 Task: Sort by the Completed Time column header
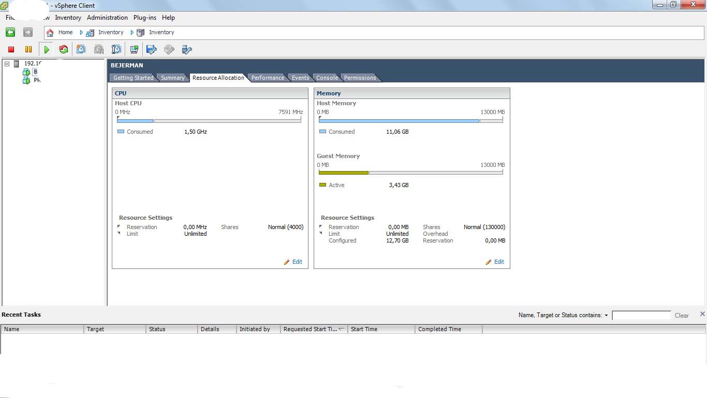pos(449,329)
